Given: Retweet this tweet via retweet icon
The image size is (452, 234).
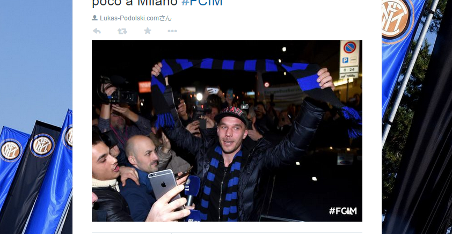Looking at the screenshot, I should tap(122, 31).
